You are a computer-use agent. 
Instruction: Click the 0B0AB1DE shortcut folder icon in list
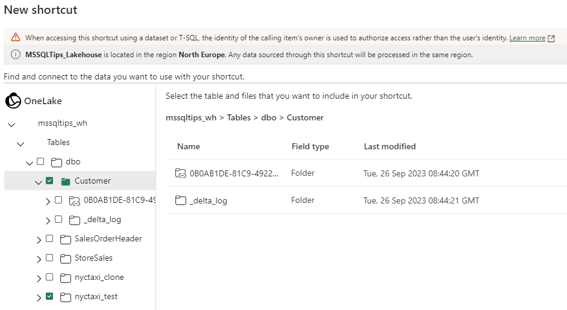pos(180,173)
